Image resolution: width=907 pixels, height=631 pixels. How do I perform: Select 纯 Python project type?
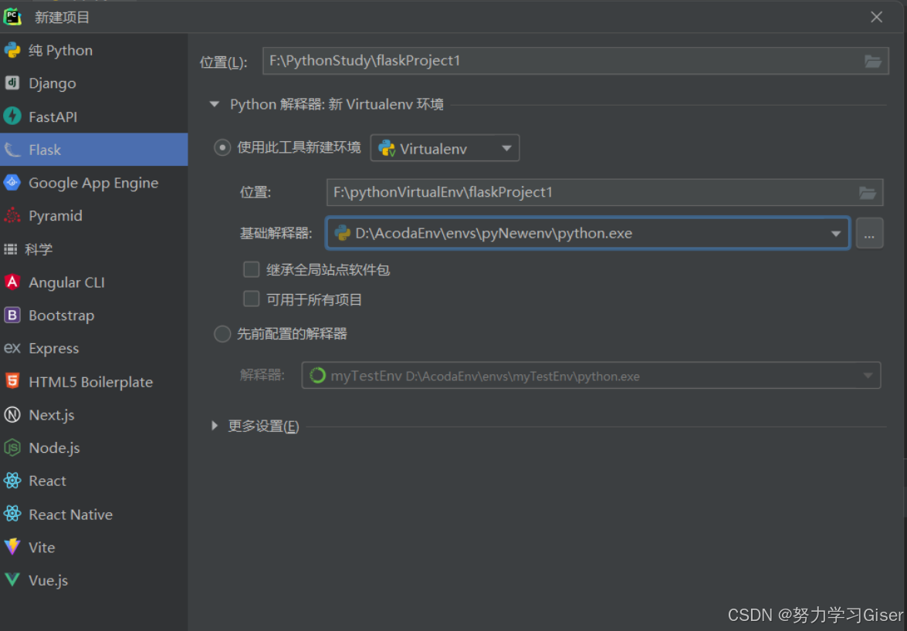(93, 50)
